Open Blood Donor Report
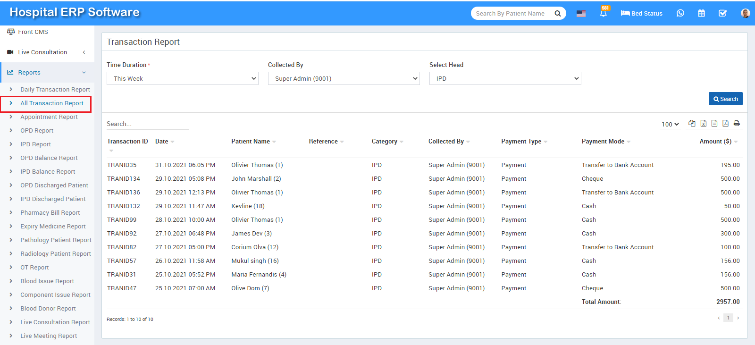Screen dimensions: 755x345 [48, 308]
